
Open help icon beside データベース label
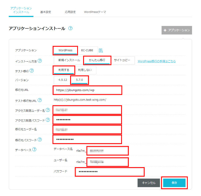point(34,150)
